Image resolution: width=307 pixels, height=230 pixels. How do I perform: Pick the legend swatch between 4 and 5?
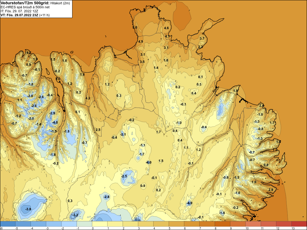point(161,224)
